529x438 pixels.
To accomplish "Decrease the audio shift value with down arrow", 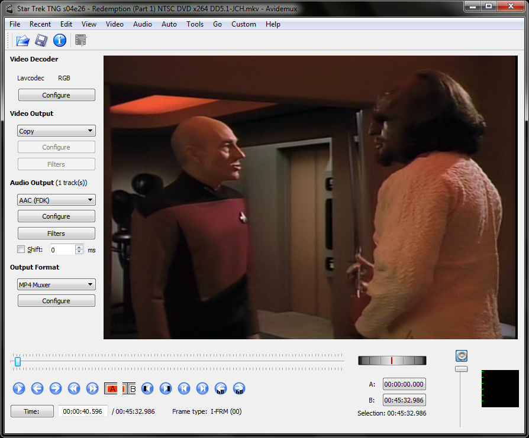I will [x=79, y=252].
